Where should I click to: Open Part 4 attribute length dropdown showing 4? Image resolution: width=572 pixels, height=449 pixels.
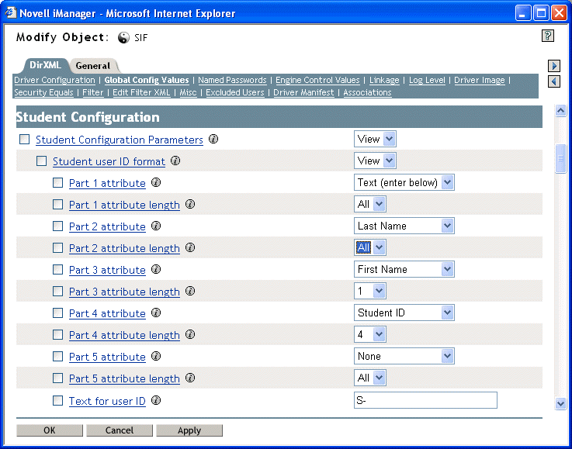click(x=370, y=334)
